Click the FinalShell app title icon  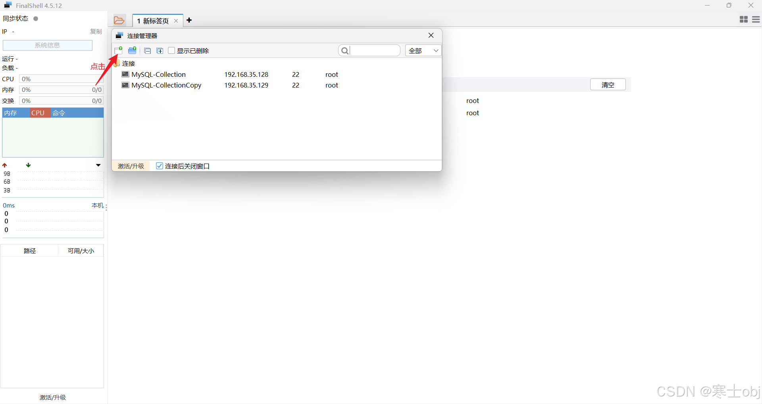click(8, 5)
